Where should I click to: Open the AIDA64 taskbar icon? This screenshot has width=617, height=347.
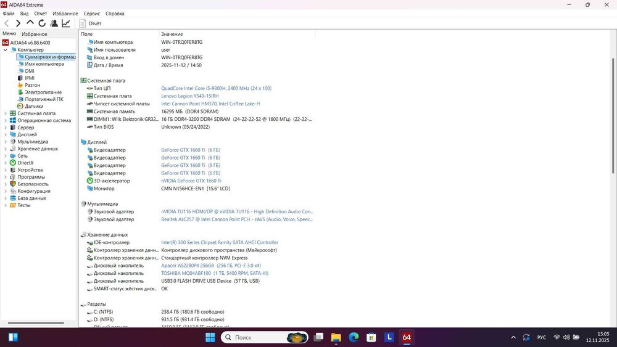click(407, 337)
